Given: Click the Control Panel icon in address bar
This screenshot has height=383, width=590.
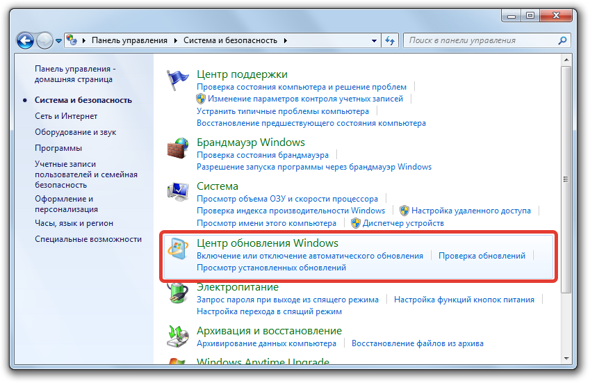Looking at the screenshot, I should tap(72, 40).
